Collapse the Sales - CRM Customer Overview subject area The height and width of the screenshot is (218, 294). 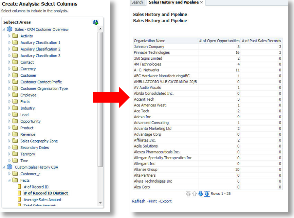4,30
